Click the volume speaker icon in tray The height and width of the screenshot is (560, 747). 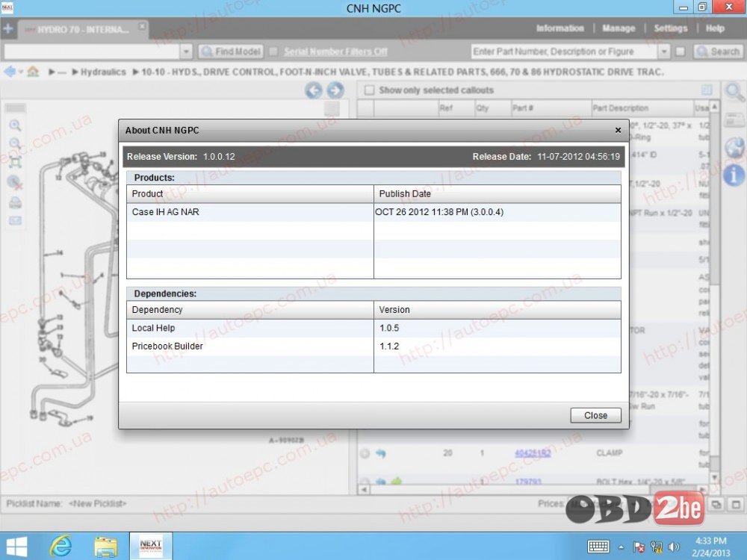[674, 547]
